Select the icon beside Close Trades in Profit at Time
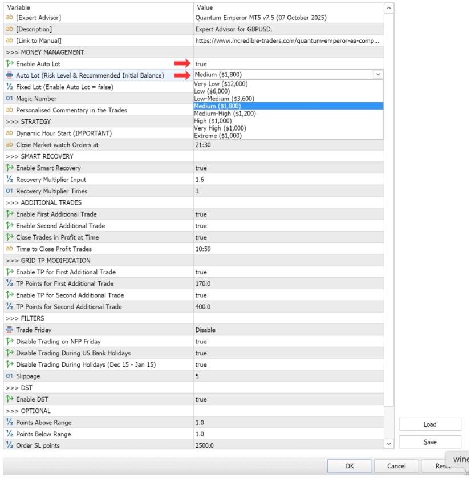This screenshot has height=478, width=471. [10, 237]
